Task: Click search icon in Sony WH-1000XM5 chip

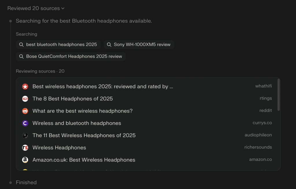Action: tap(109, 45)
